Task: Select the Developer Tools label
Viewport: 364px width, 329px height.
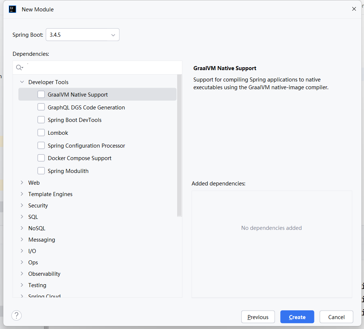Action: coord(48,82)
